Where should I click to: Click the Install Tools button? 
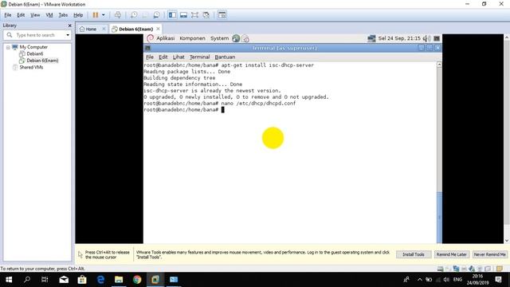tap(414, 254)
